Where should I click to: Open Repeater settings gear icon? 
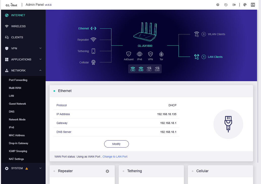[x=107, y=171]
